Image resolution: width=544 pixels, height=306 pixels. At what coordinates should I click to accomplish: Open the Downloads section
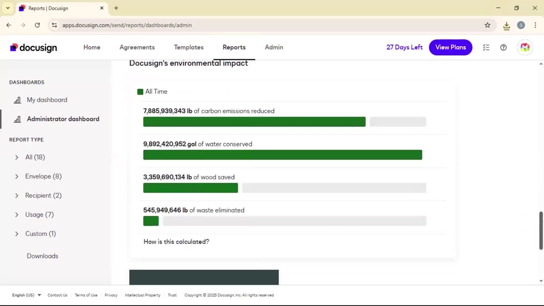[x=42, y=256]
